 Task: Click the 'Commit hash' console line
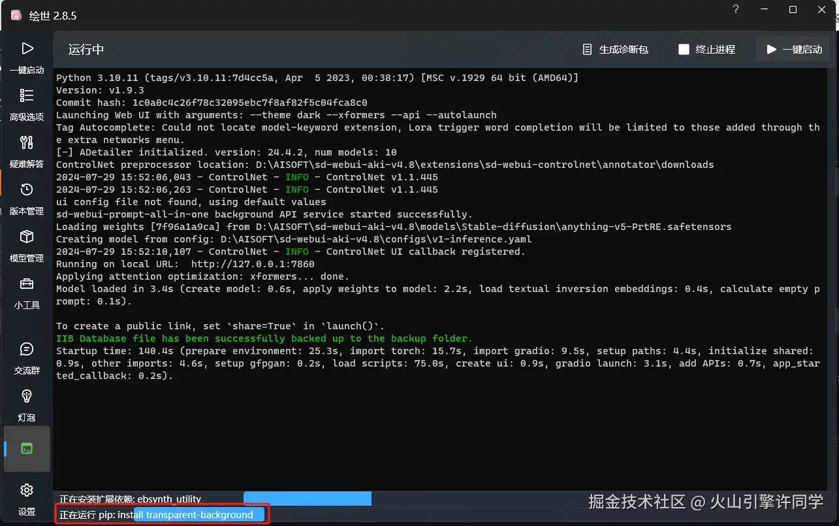212,103
